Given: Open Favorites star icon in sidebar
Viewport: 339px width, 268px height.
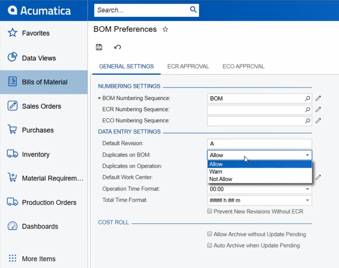Looking at the screenshot, I should [x=12, y=33].
